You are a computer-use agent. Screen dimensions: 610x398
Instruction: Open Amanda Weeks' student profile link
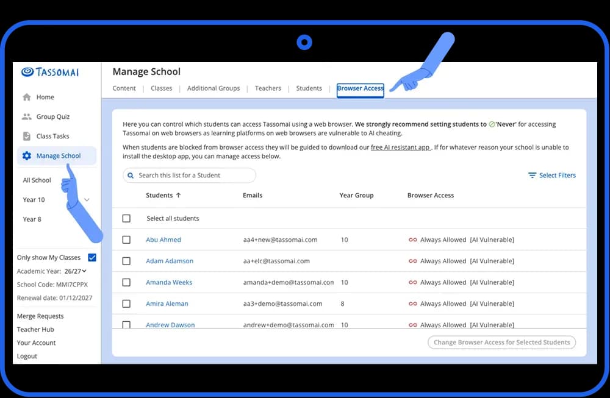click(x=169, y=283)
